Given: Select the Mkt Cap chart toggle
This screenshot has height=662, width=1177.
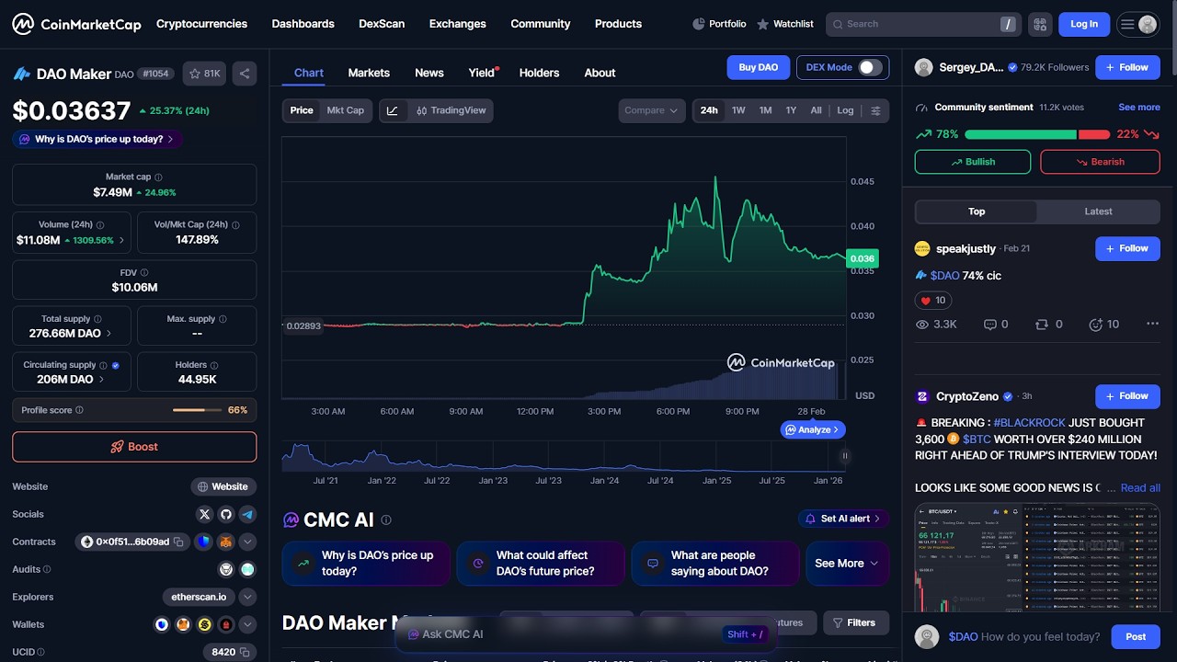Looking at the screenshot, I should [x=346, y=110].
